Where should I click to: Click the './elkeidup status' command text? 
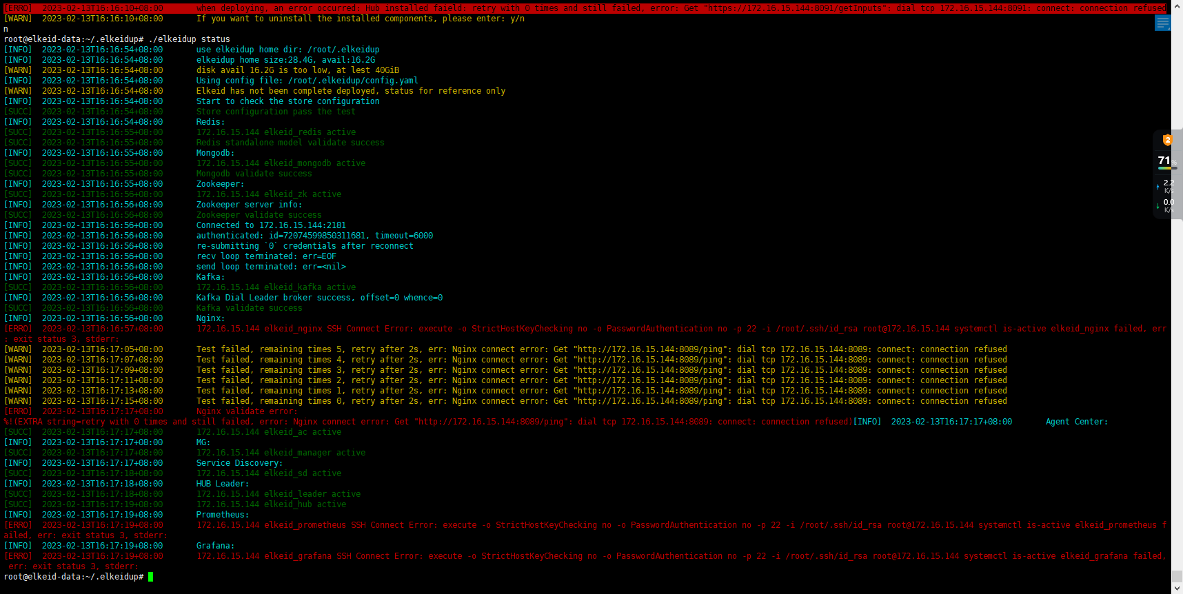click(x=190, y=39)
